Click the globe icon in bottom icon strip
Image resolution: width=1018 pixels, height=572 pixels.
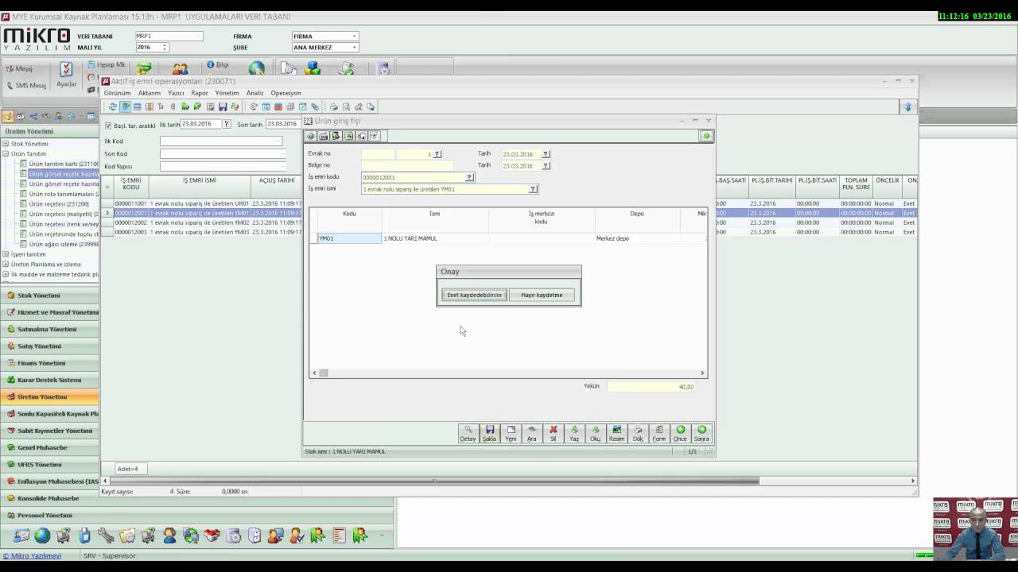coord(42,536)
